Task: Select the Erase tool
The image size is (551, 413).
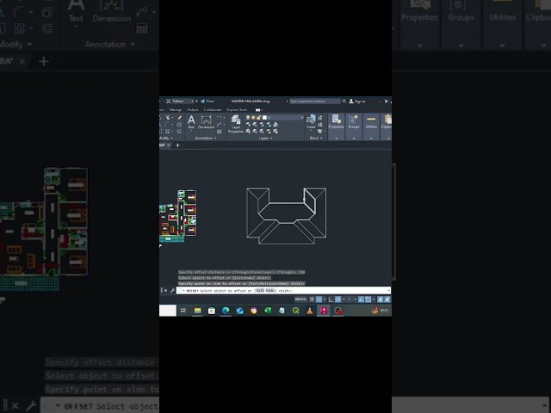Action: pyautogui.click(x=180, y=118)
